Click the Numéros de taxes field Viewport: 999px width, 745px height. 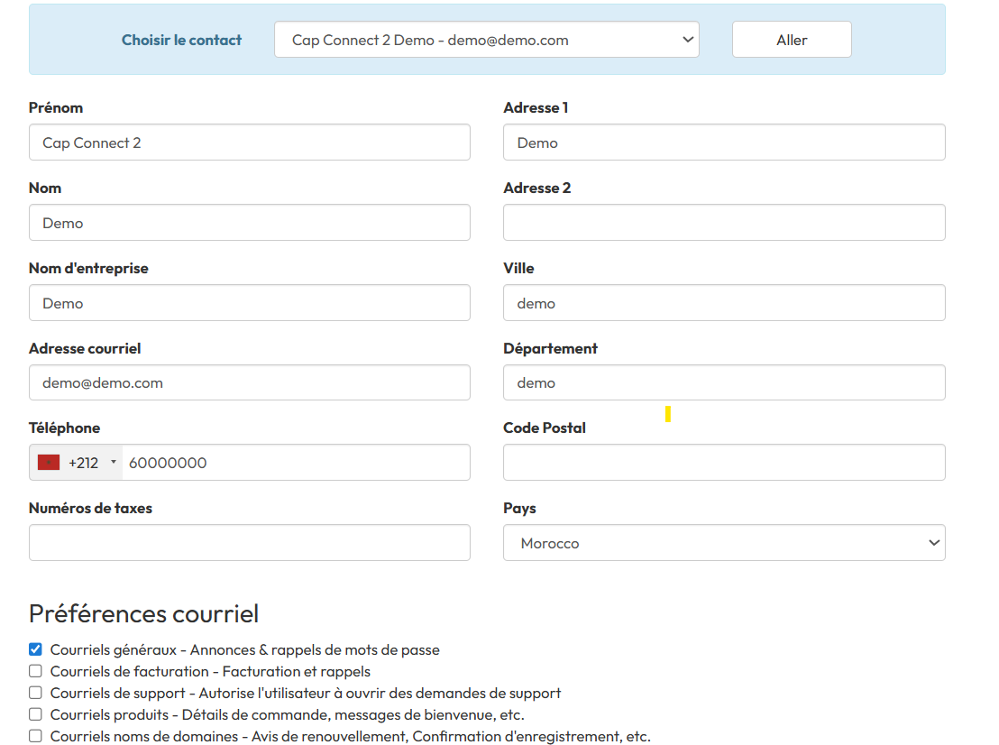(249, 542)
